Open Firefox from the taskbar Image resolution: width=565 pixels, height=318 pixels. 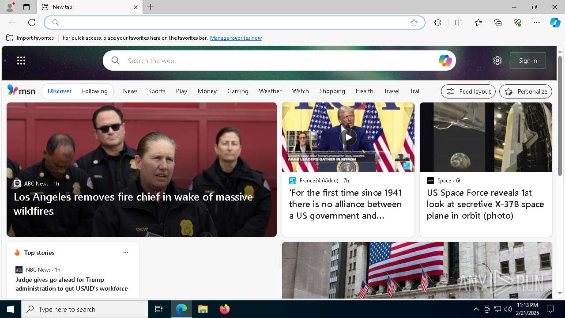(224, 309)
